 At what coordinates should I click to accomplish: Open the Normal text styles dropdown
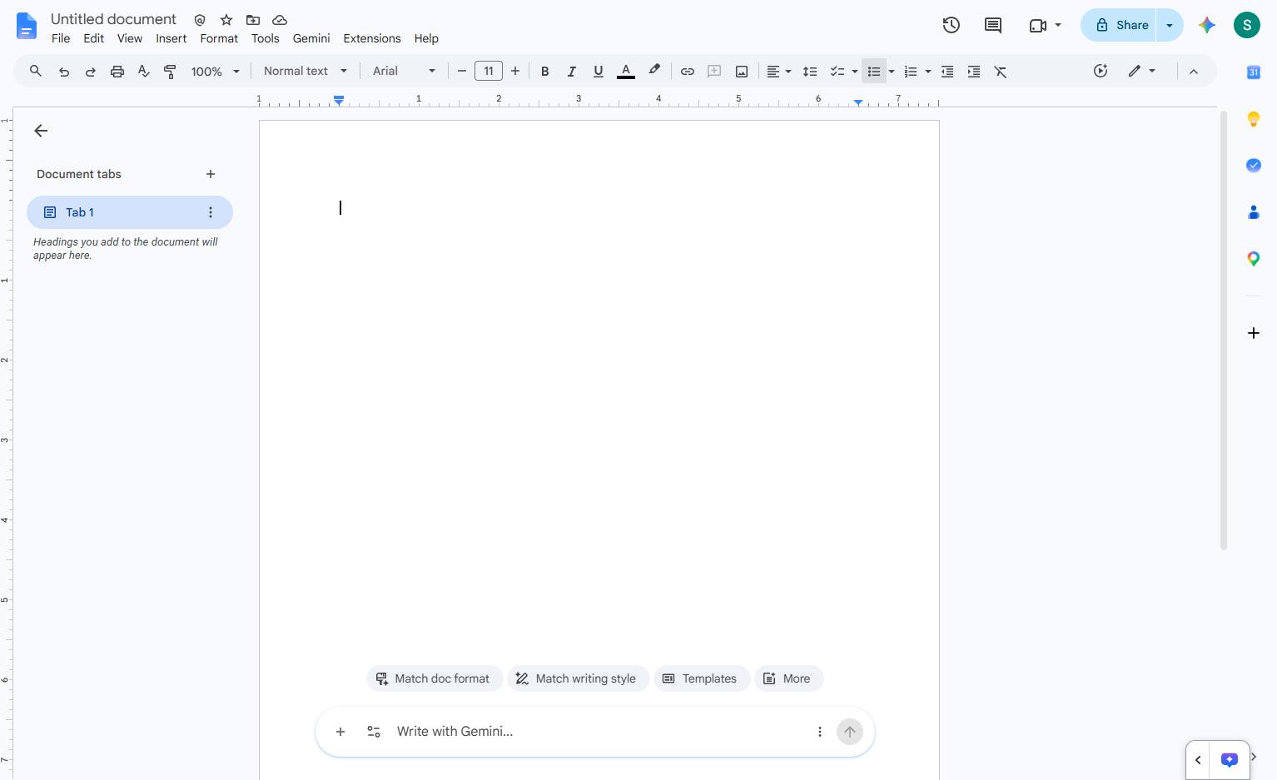pyautogui.click(x=305, y=72)
